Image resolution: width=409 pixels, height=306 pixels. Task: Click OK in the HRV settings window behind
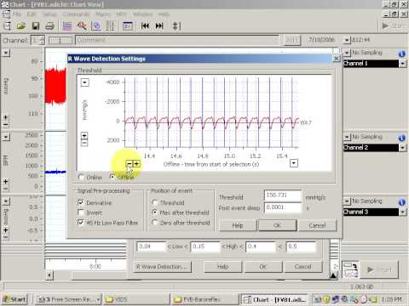(x=263, y=267)
